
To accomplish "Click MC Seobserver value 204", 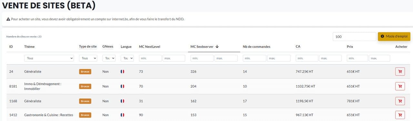I will pos(194,86).
